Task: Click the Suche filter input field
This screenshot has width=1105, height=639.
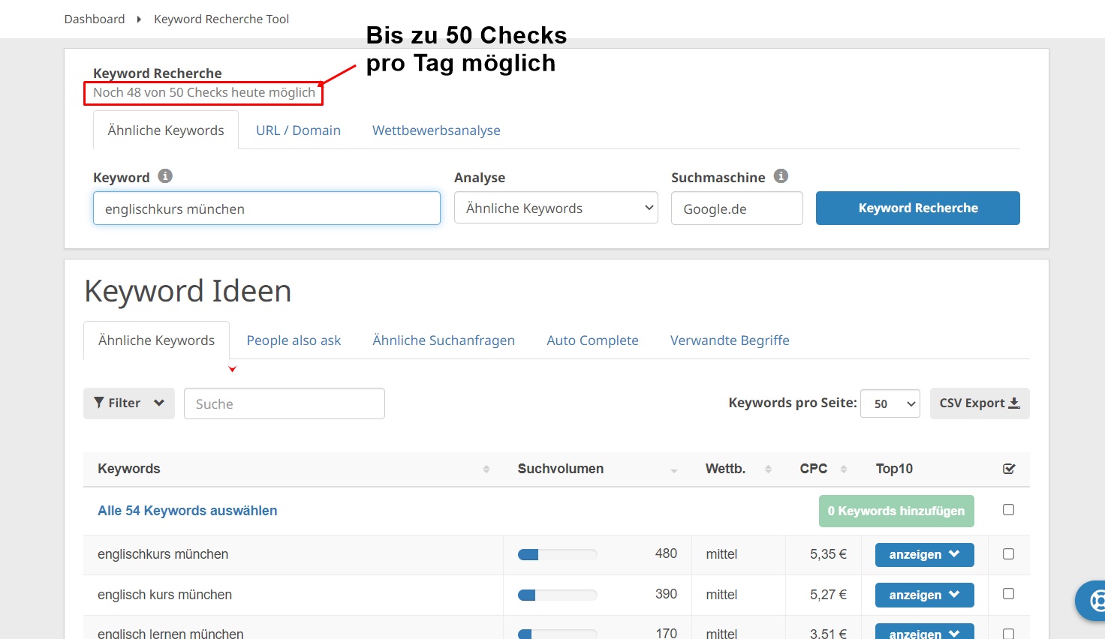Action: pos(284,403)
